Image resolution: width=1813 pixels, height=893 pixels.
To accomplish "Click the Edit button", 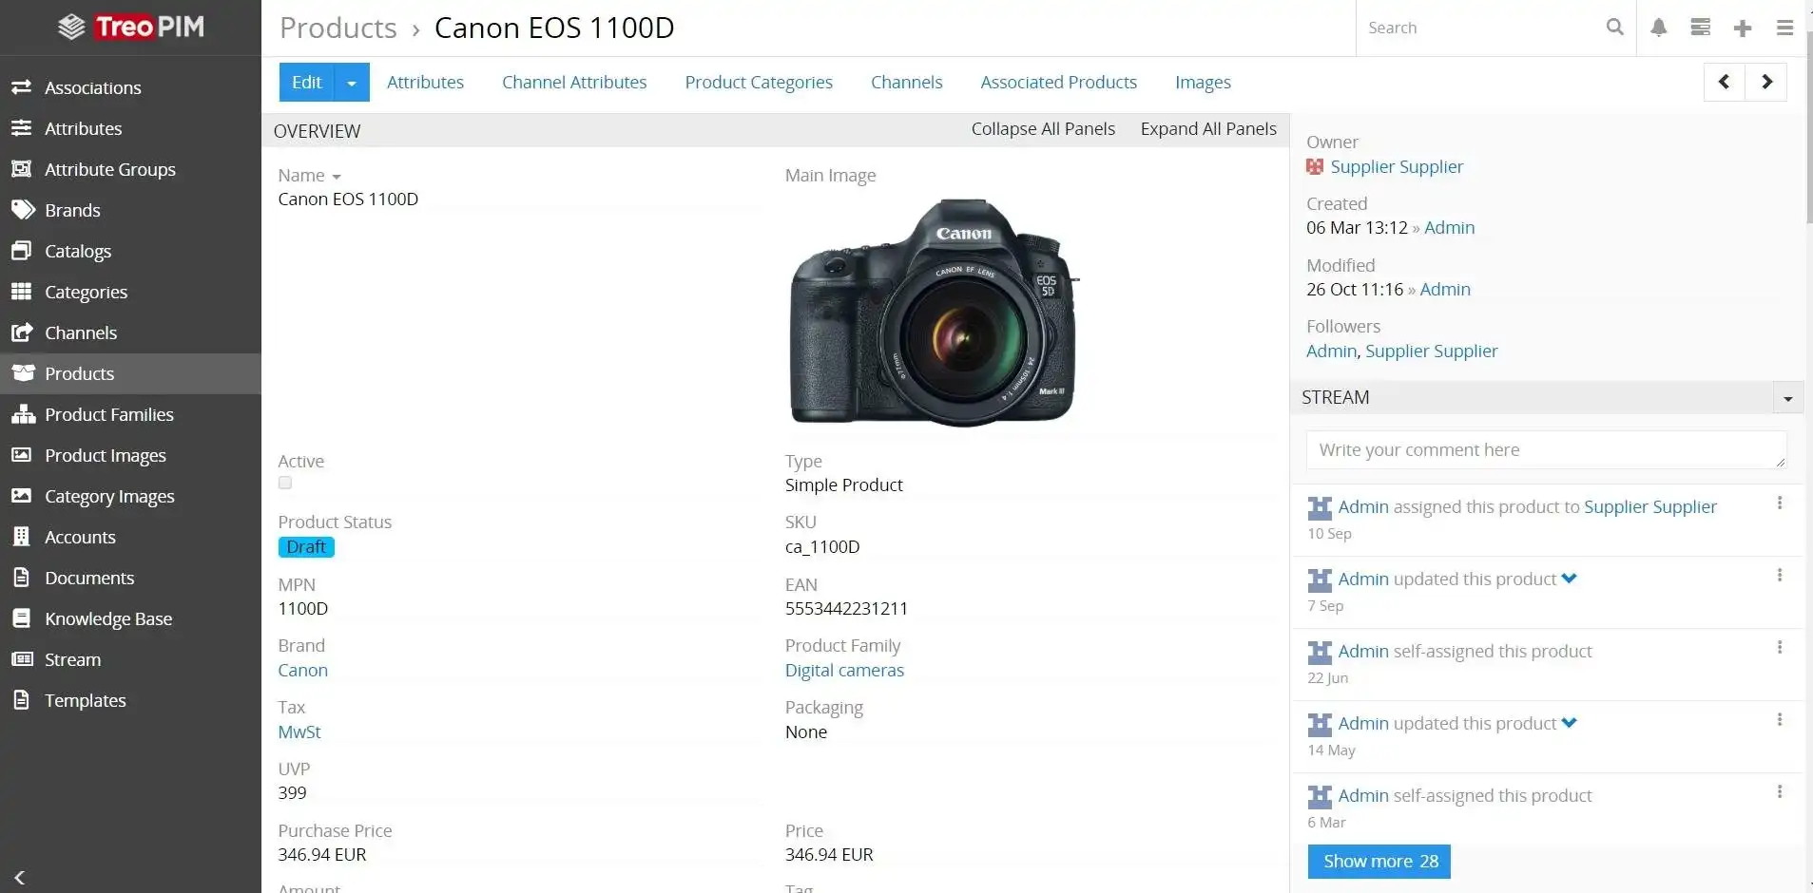I will [x=306, y=83].
